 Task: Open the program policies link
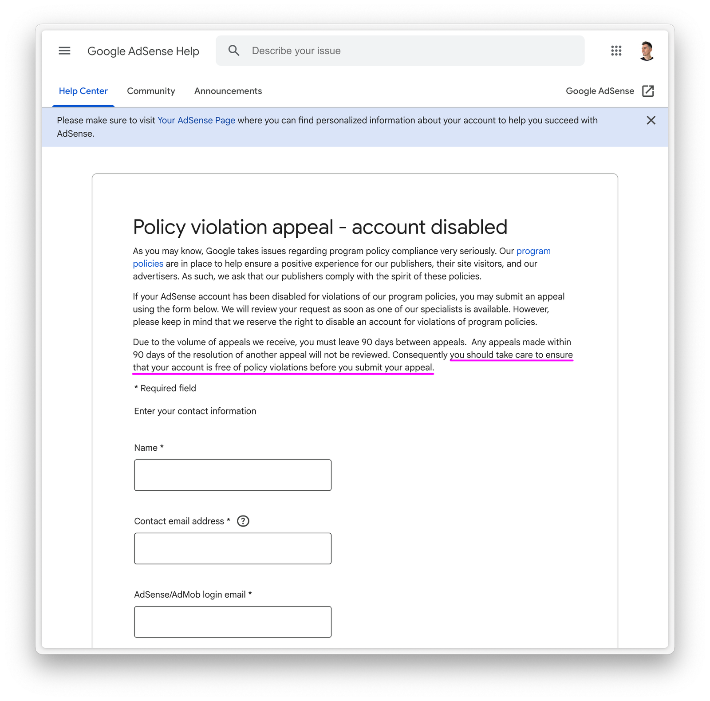(x=533, y=251)
